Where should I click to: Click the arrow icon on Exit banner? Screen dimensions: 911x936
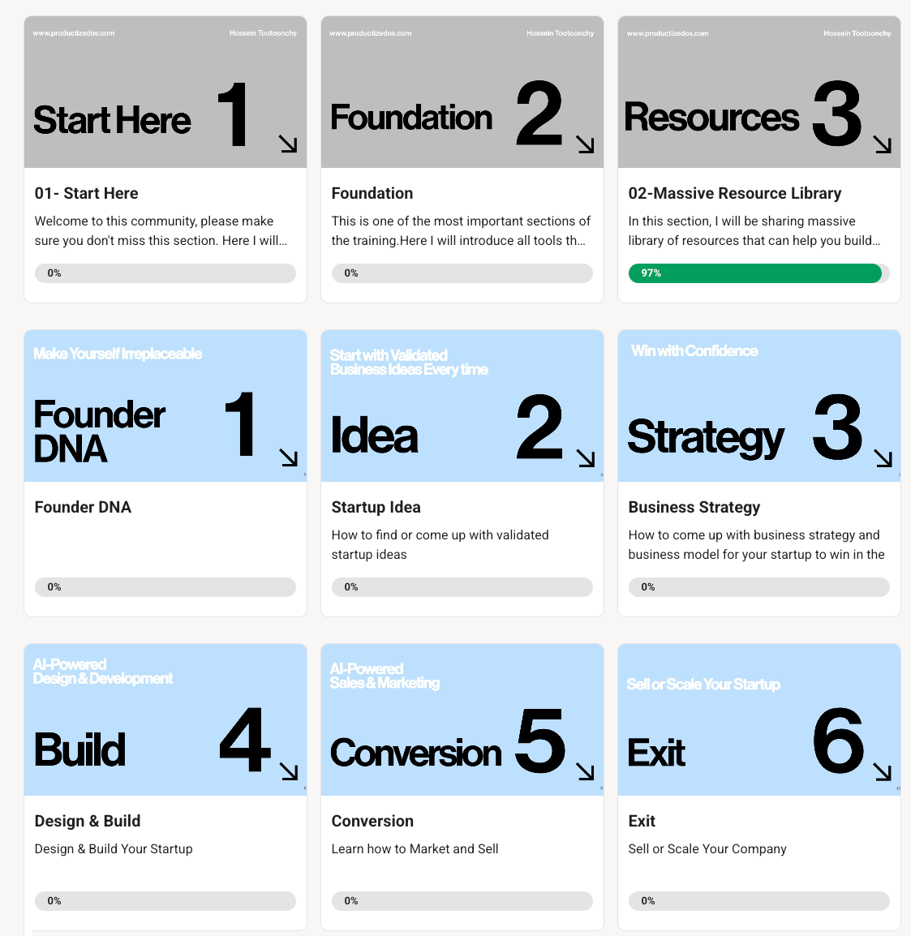coord(882,771)
